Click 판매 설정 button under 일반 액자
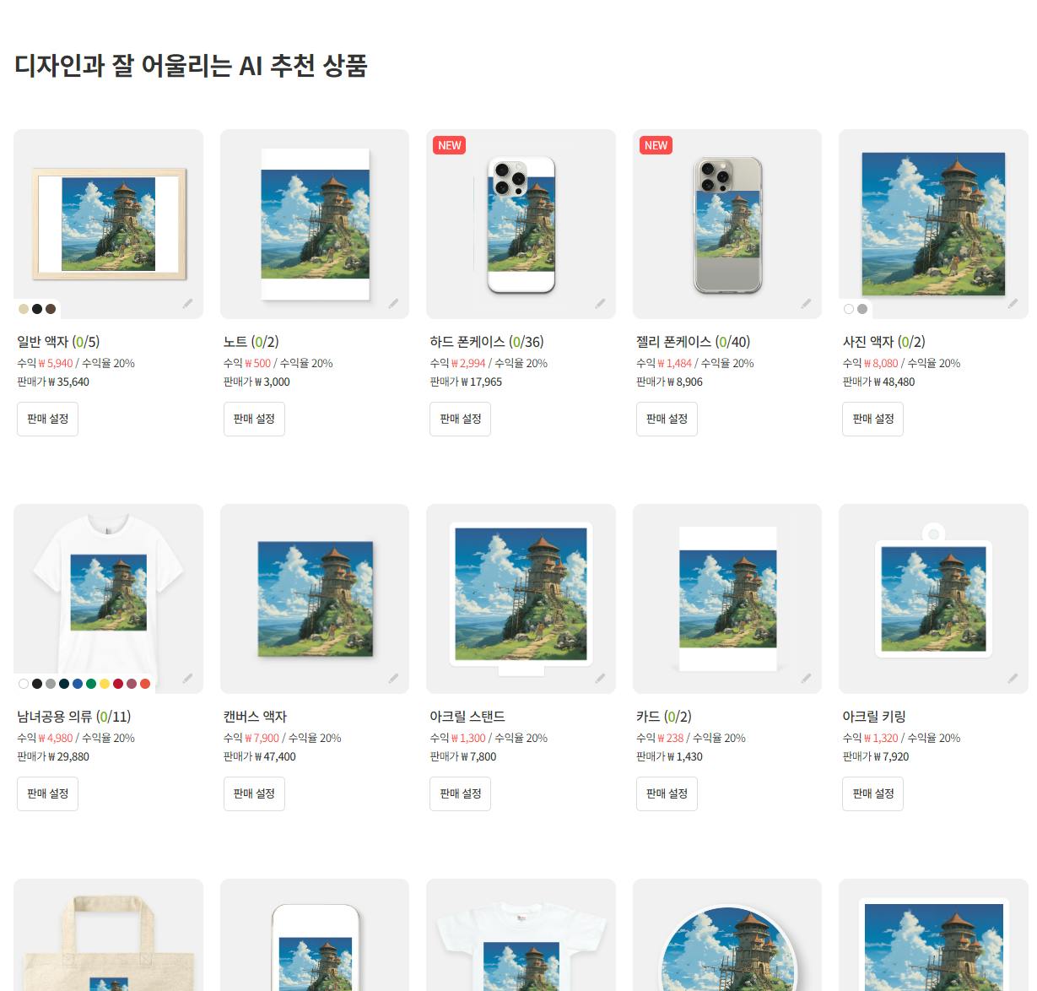The width and height of the screenshot is (1037, 991). click(x=47, y=419)
